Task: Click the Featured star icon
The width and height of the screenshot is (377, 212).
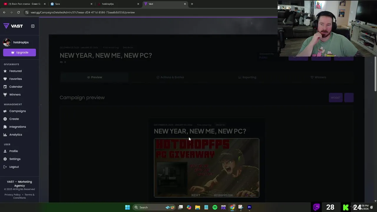Action: (x=5, y=71)
